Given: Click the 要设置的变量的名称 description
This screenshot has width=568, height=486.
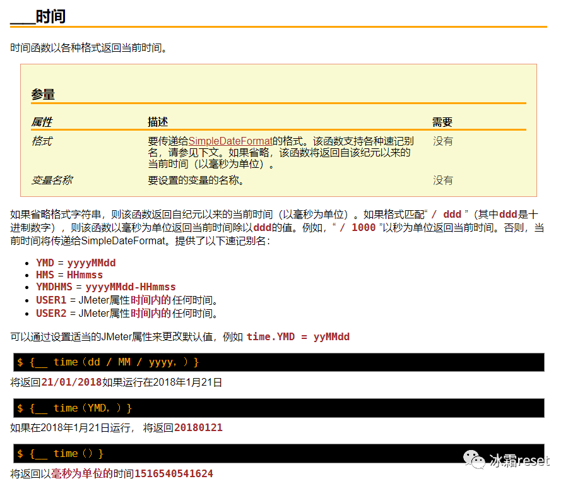Looking at the screenshot, I should coord(196,180).
